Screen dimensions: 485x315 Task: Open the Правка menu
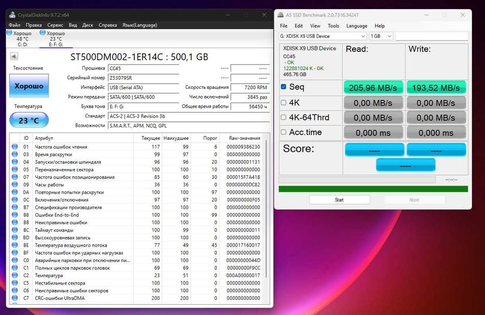click(x=34, y=25)
